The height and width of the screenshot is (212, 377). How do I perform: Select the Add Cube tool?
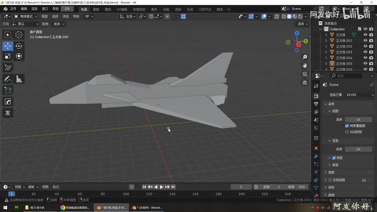(8, 90)
